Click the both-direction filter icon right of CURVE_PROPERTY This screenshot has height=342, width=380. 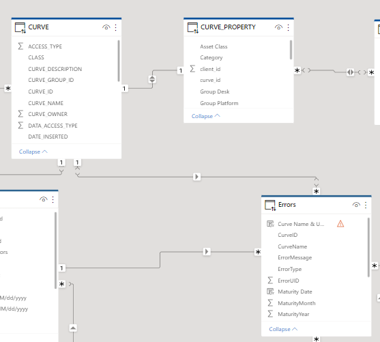coord(350,72)
